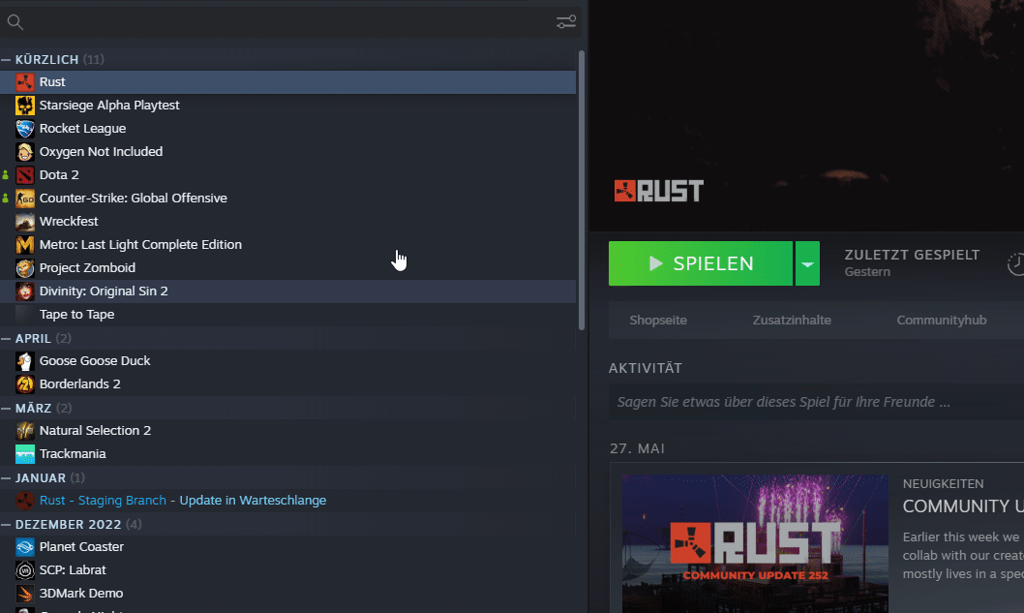Select Trackmania in the list
Screen dimensions: 1024x613
(288, 453)
